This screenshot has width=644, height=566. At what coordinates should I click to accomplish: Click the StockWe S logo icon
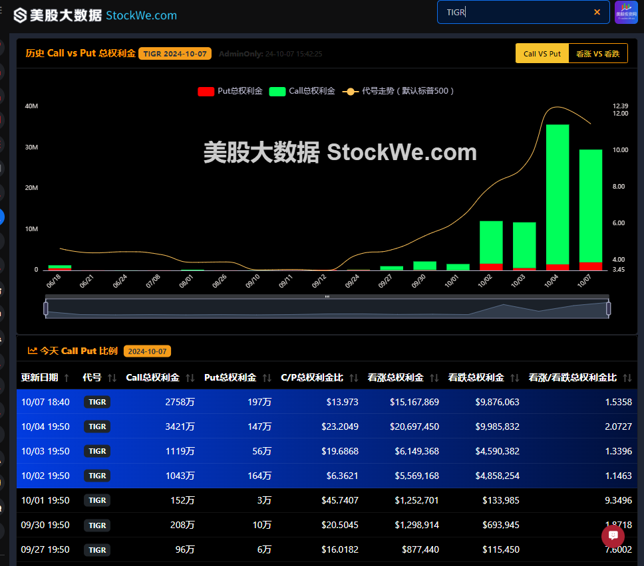20,15
